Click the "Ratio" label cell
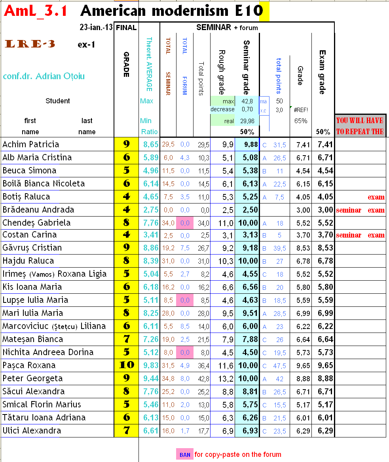The height and width of the screenshot is (462, 389). tap(149, 132)
